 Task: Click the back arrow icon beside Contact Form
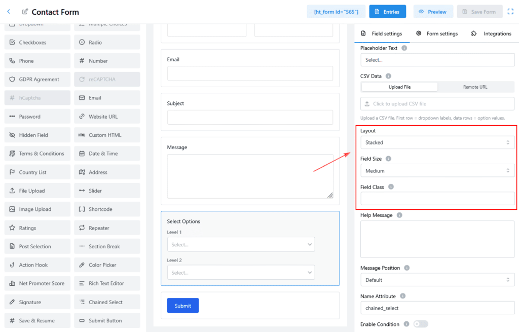pos(9,12)
